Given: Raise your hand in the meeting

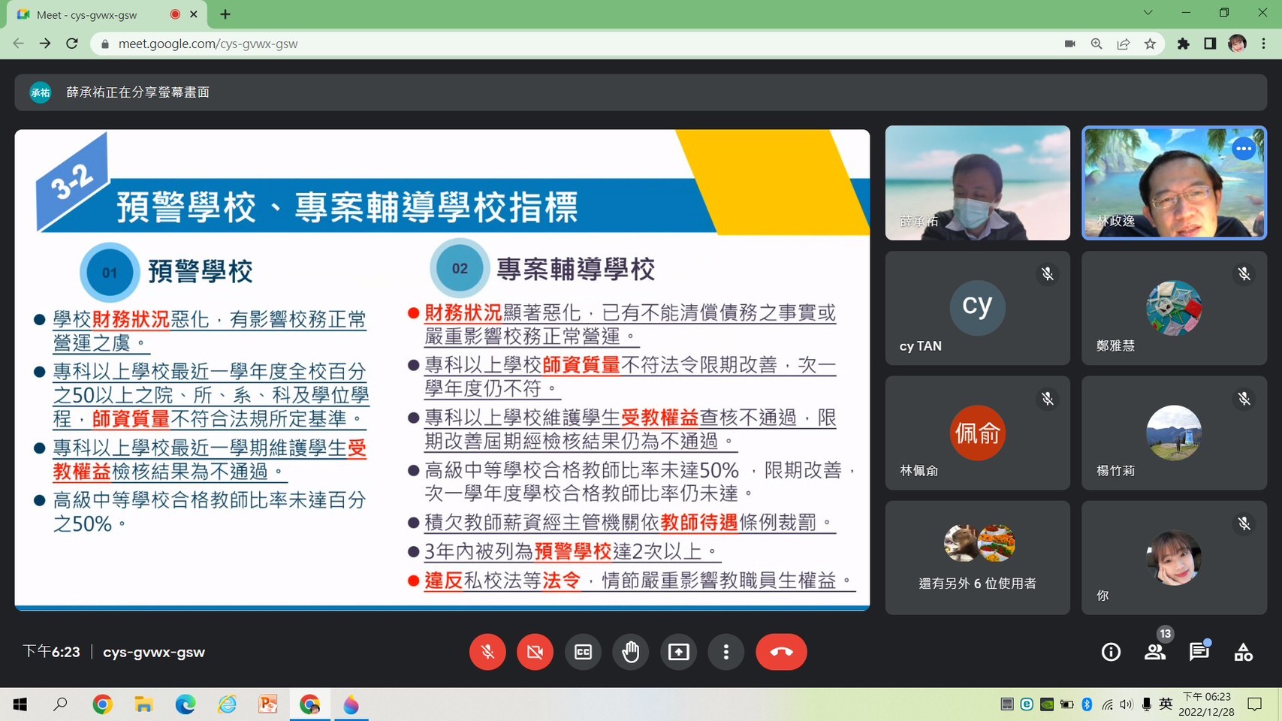Looking at the screenshot, I should [x=630, y=652].
